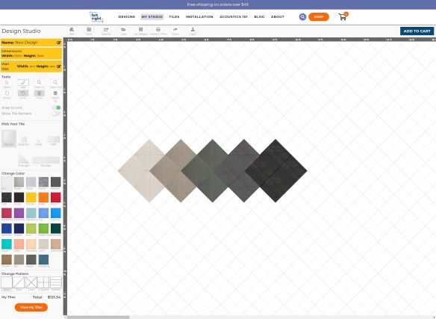Click the canvas horizontal scrollbar thumb

[99, 318]
